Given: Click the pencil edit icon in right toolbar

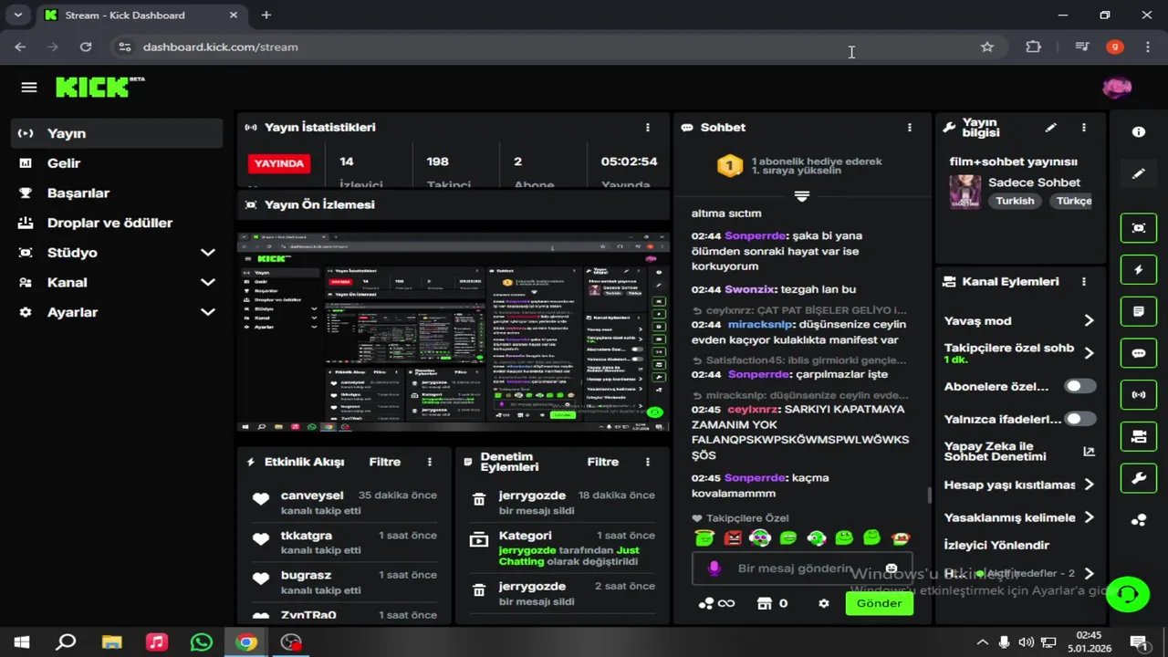Looking at the screenshot, I should 1139,173.
